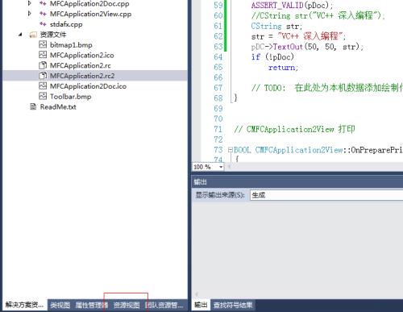The width and height of the screenshot is (403, 312).
Task: Click the MFCApplication2.ico image icon
Action: pyautogui.click(x=43, y=55)
